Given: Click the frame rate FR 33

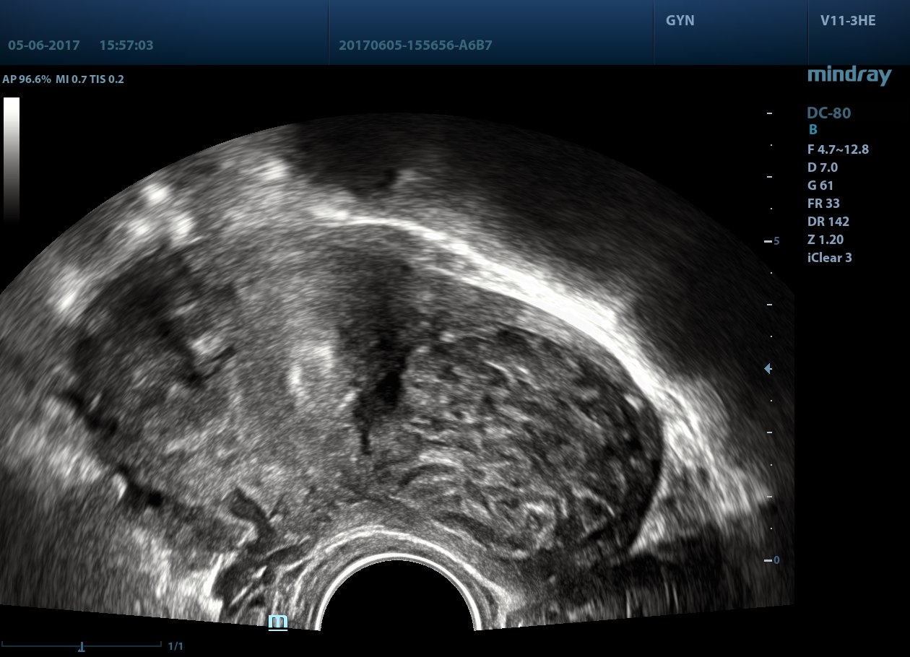Looking at the screenshot, I should [x=823, y=204].
